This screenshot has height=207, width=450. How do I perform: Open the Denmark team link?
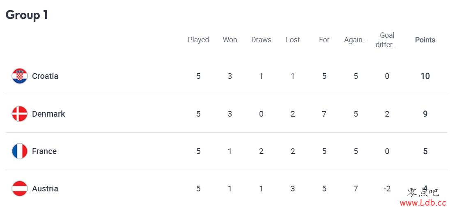coord(48,114)
